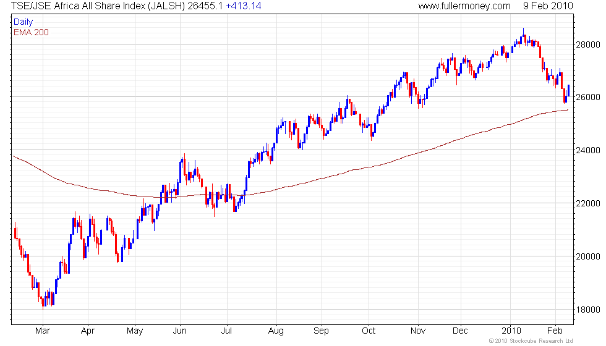Viewport: 606px width, 346px height.
Task: Click the date '9 Feb 2010'
Action: click(x=548, y=6)
